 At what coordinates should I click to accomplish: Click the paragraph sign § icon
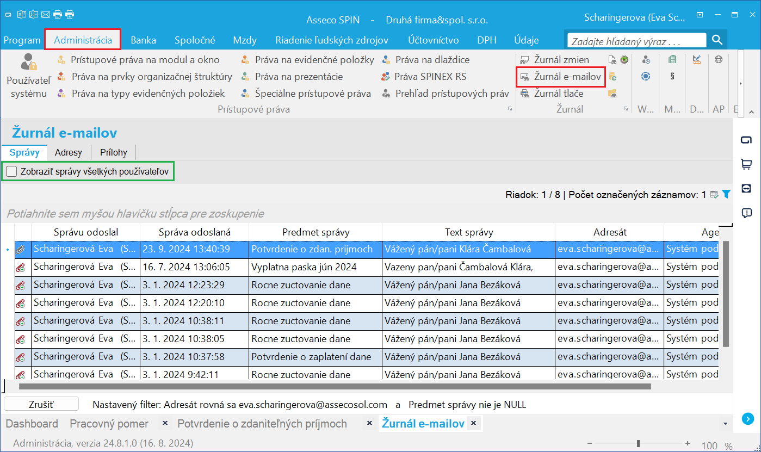673,77
